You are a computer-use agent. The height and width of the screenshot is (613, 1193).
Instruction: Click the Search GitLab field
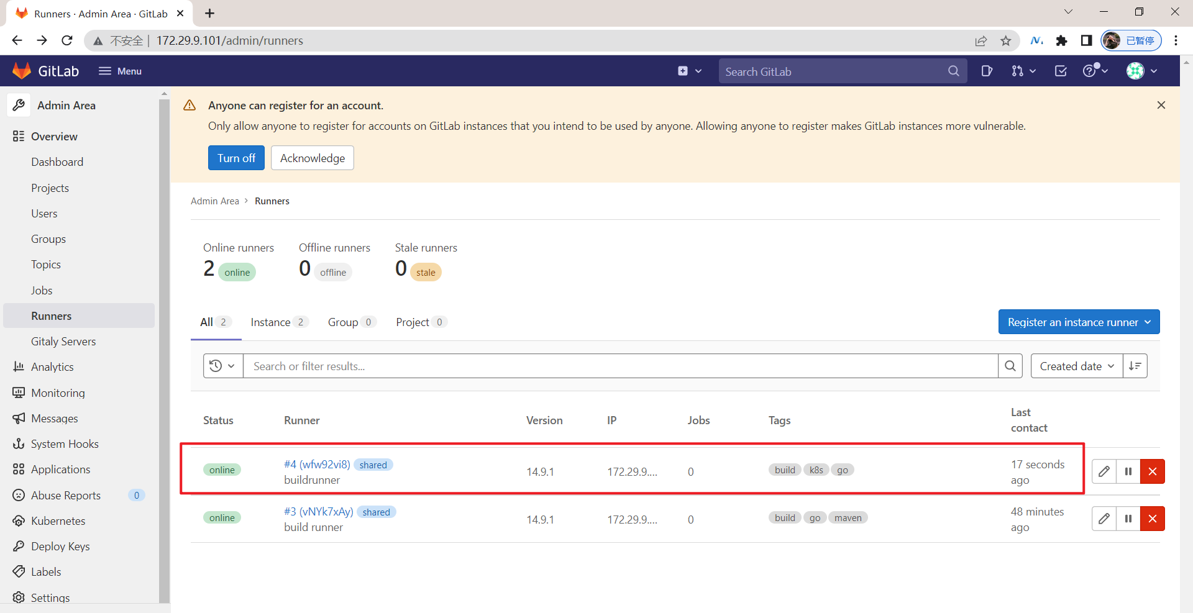(843, 71)
